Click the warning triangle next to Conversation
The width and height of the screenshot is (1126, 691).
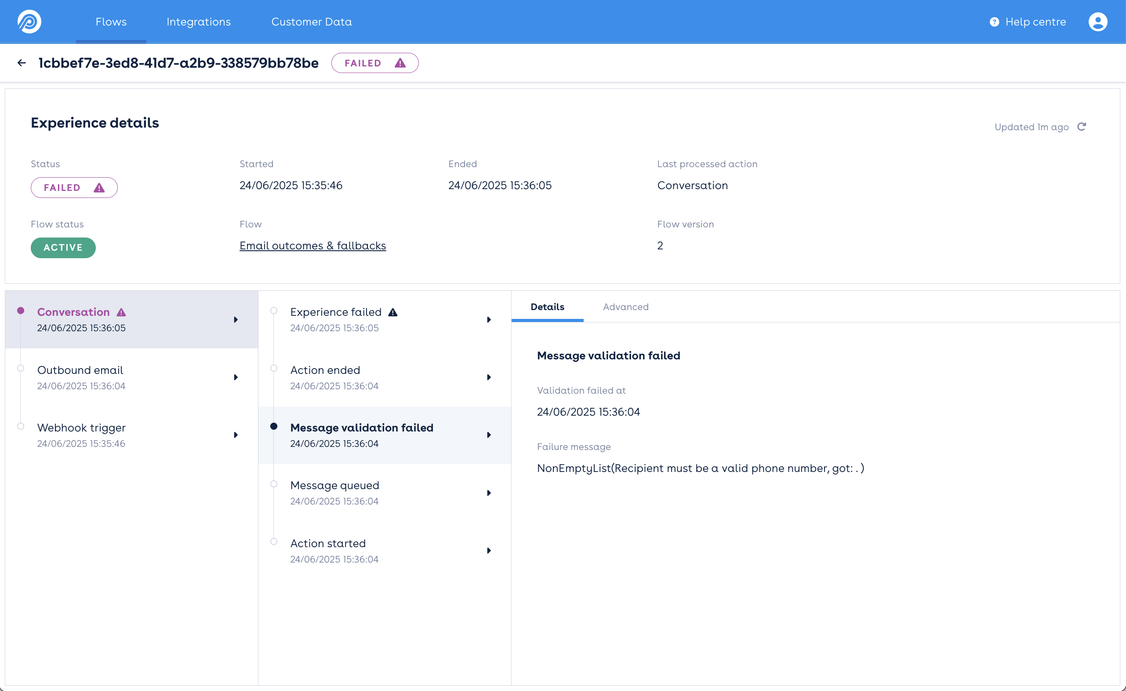(121, 312)
